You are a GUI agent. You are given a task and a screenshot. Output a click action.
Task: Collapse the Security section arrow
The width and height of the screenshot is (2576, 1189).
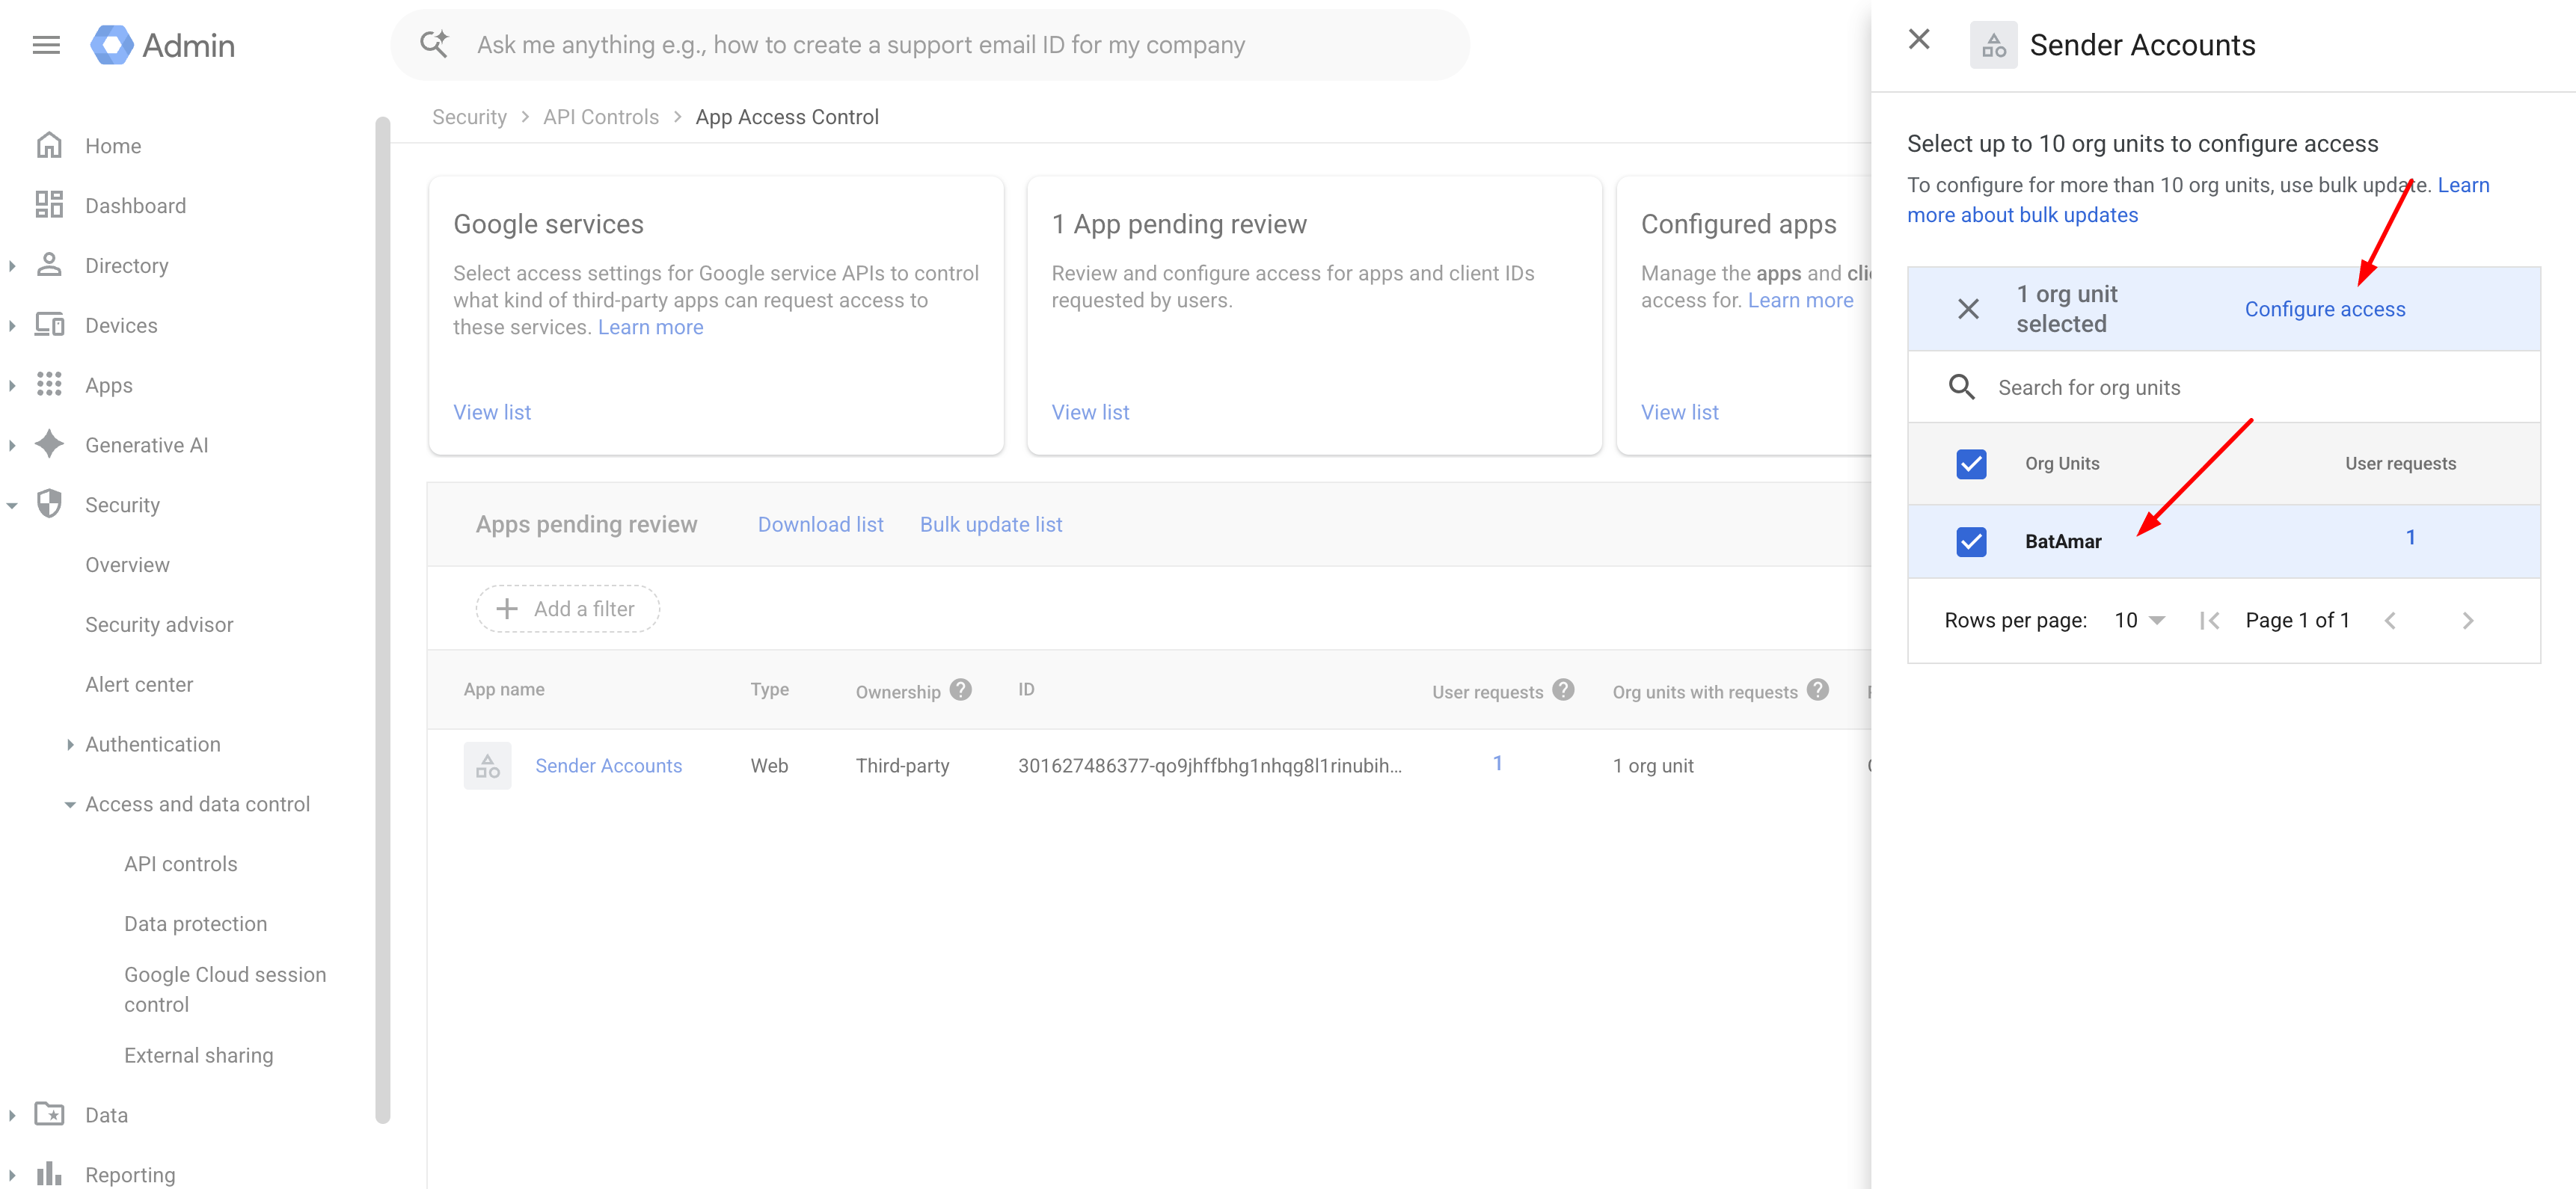[x=12, y=506]
